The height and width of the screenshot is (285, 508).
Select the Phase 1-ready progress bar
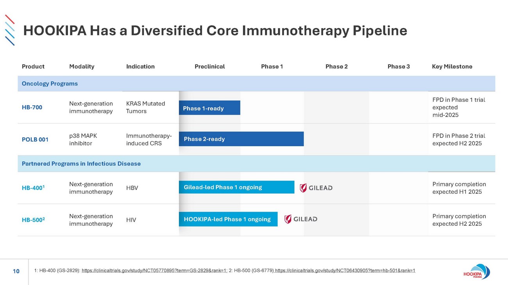click(x=209, y=108)
